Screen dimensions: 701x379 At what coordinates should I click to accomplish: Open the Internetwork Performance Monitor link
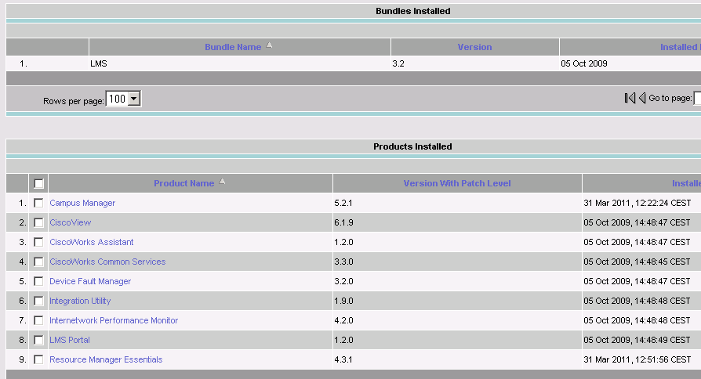114,320
